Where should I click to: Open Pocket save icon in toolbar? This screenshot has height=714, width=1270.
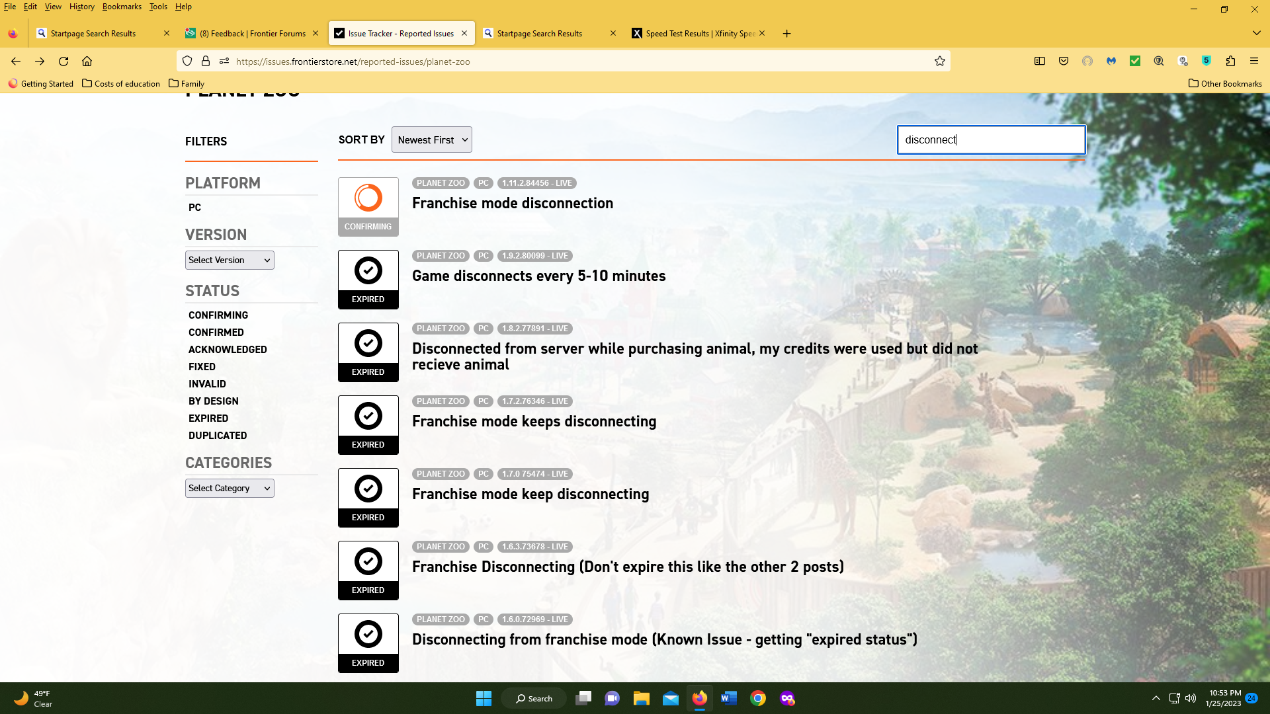point(1064,61)
